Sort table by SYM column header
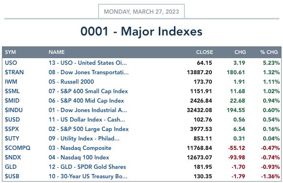The image size is (283, 183). pos(10,52)
